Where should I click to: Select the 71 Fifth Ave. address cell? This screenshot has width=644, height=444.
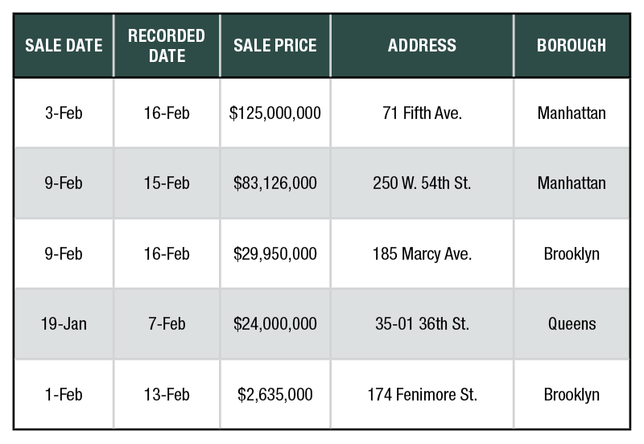point(422,113)
